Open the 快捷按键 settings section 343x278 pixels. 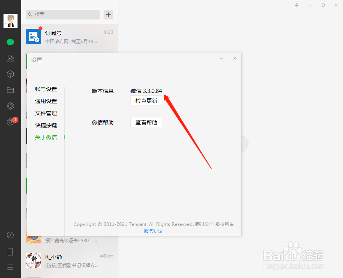[46, 125]
